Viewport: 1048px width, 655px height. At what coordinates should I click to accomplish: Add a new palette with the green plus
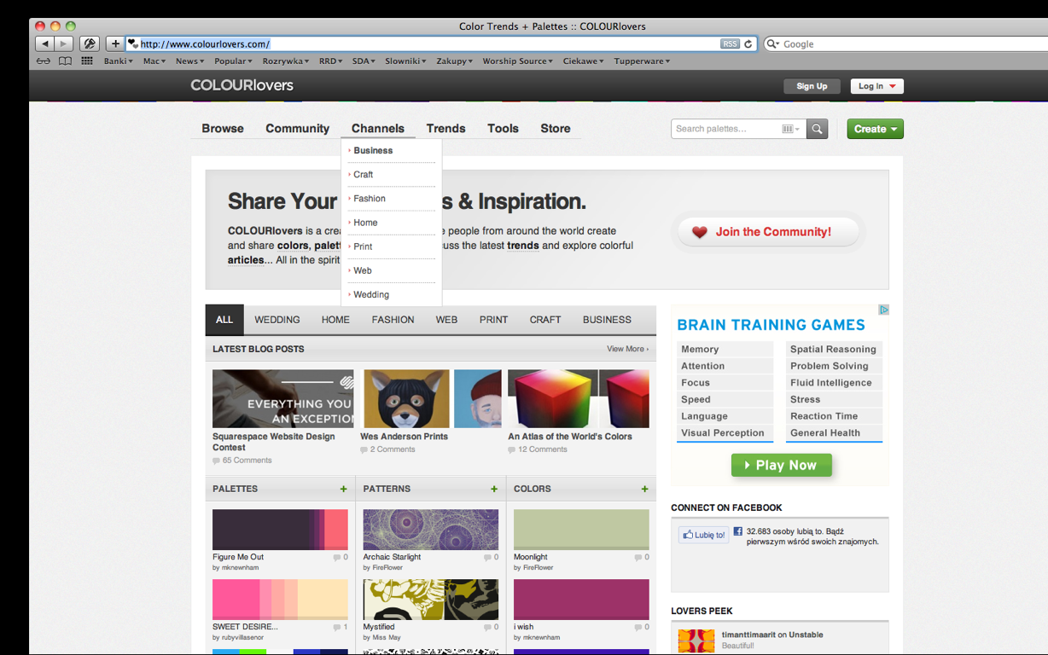(x=344, y=489)
